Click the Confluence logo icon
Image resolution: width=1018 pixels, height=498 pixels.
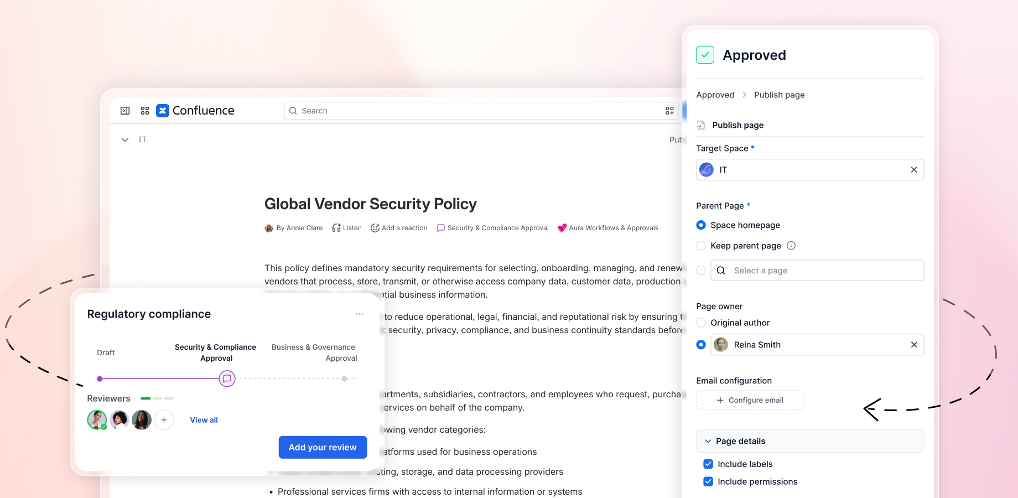point(163,111)
